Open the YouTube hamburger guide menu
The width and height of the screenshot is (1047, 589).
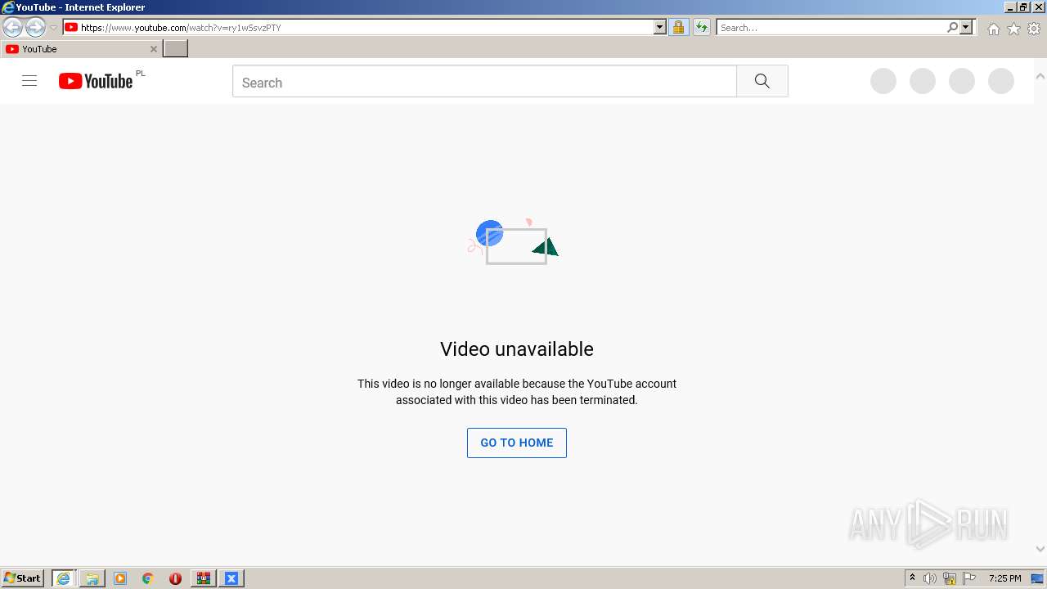[x=29, y=81]
